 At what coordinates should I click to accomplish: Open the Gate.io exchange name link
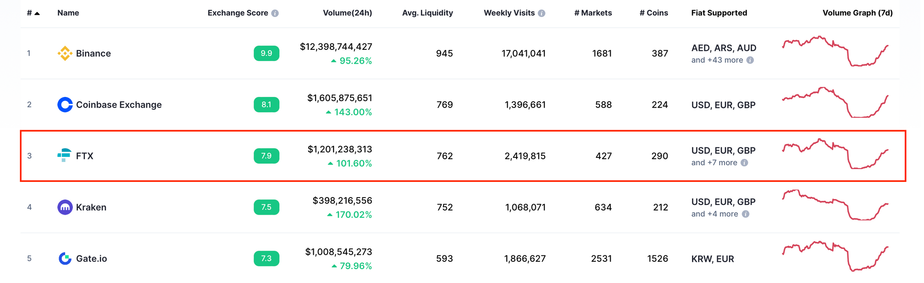[91, 259]
